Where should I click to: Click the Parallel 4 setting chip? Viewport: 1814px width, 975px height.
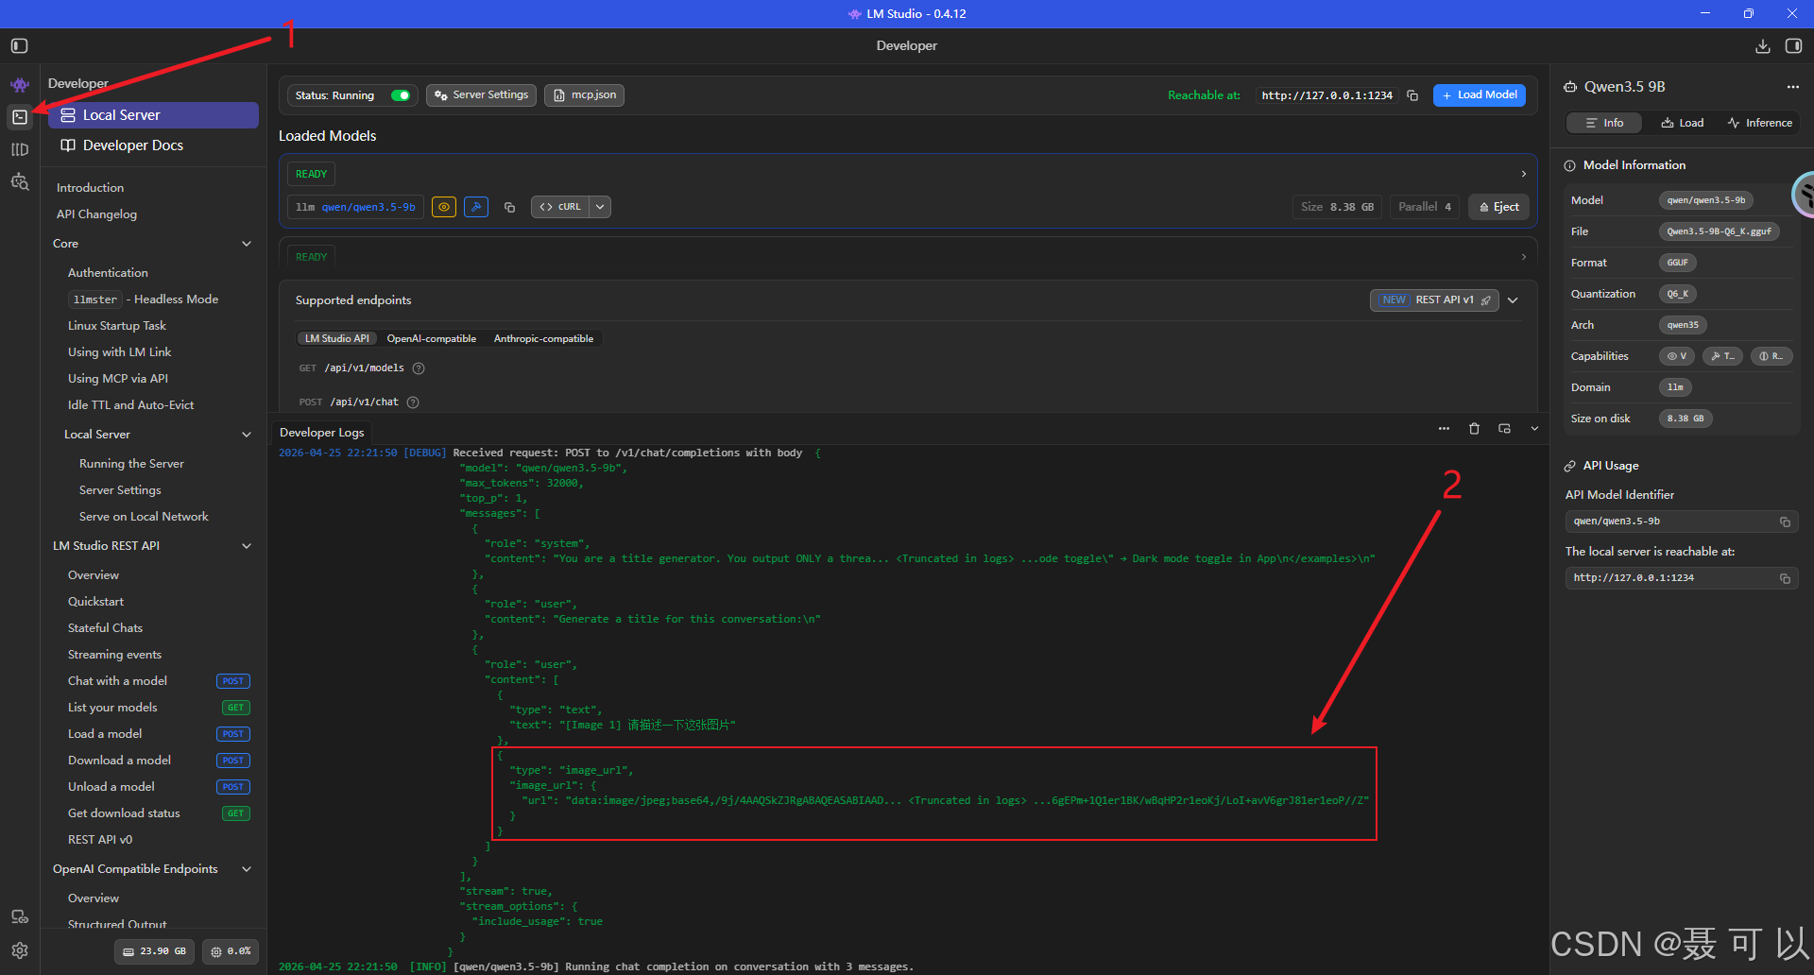[1425, 207]
